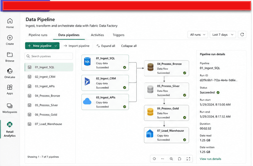253x166 pixels.
Task: Click the Run ID value d2f9c6b1-7f2a-4e4a-9d6e
Action: click(x=218, y=80)
